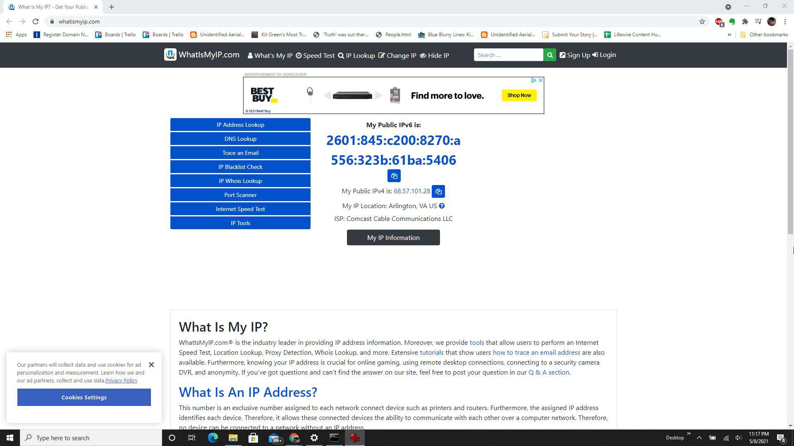Select the Port Scanner tool icon
Screen dimensions: 794x446
point(240,195)
